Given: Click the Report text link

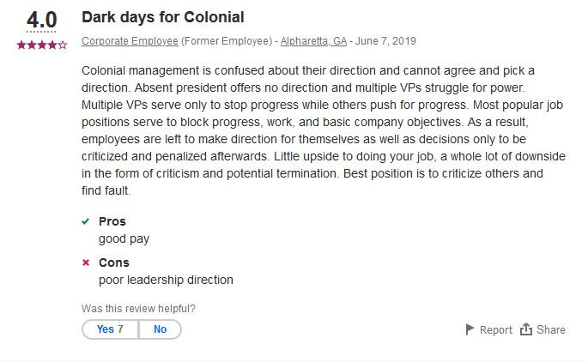Looking at the screenshot, I should click(496, 329).
